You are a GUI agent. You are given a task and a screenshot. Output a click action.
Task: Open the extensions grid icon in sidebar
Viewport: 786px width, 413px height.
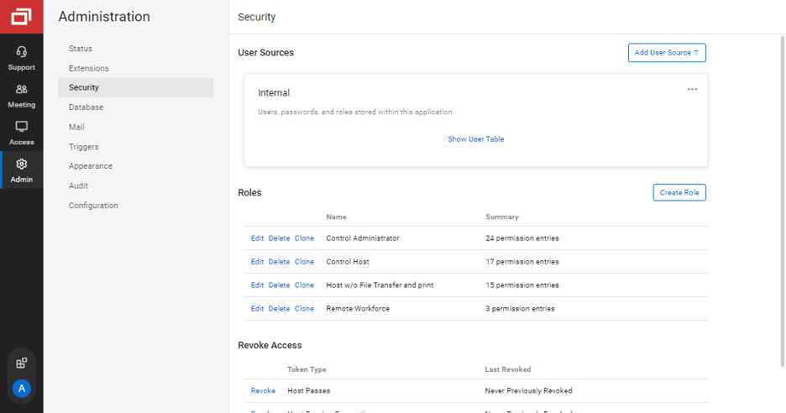tap(22, 363)
